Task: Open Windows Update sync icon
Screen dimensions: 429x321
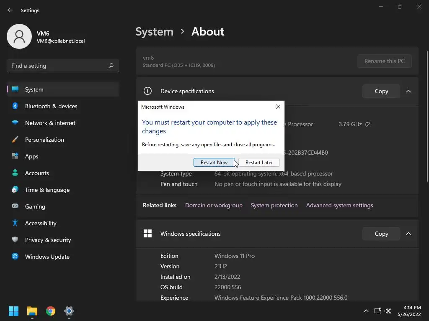Action: [x=15, y=257]
